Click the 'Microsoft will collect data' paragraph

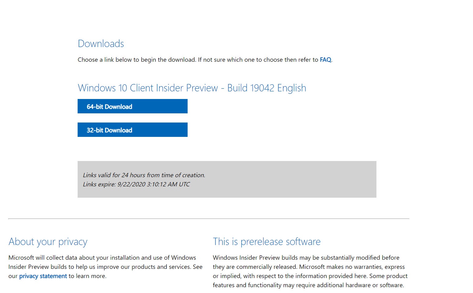105,267
